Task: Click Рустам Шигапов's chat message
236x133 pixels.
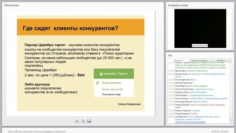Action: pos(183,80)
